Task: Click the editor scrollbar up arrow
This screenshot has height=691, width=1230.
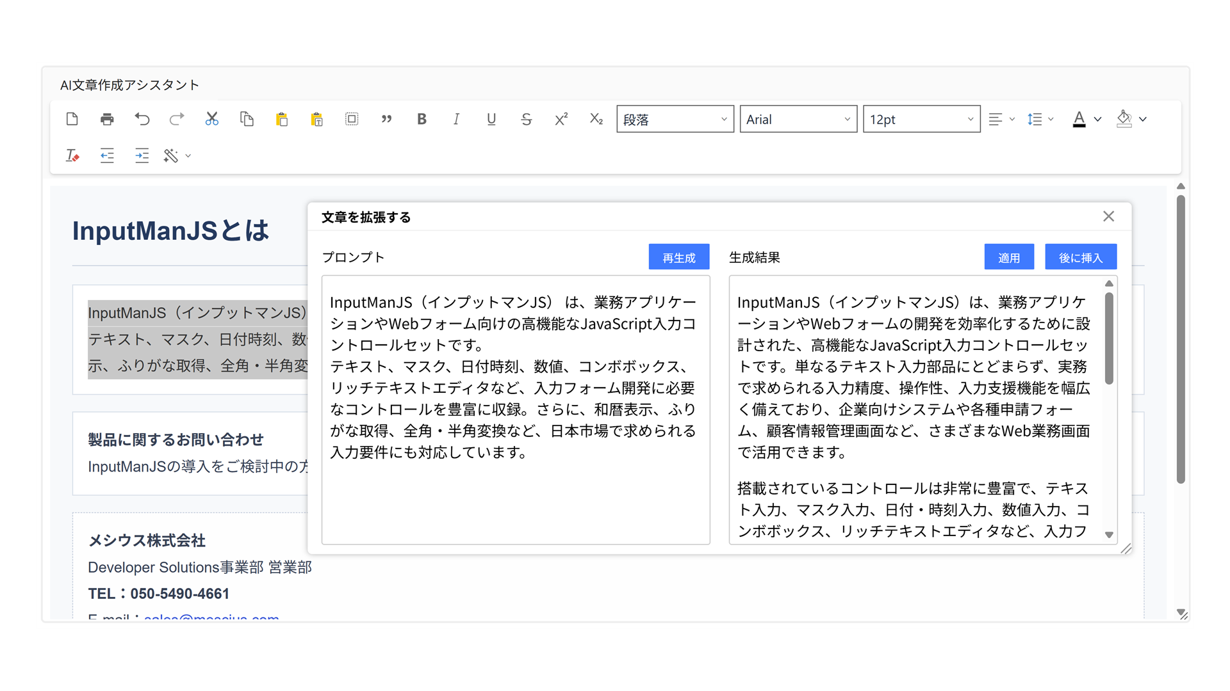Action: click(x=1181, y=186)
